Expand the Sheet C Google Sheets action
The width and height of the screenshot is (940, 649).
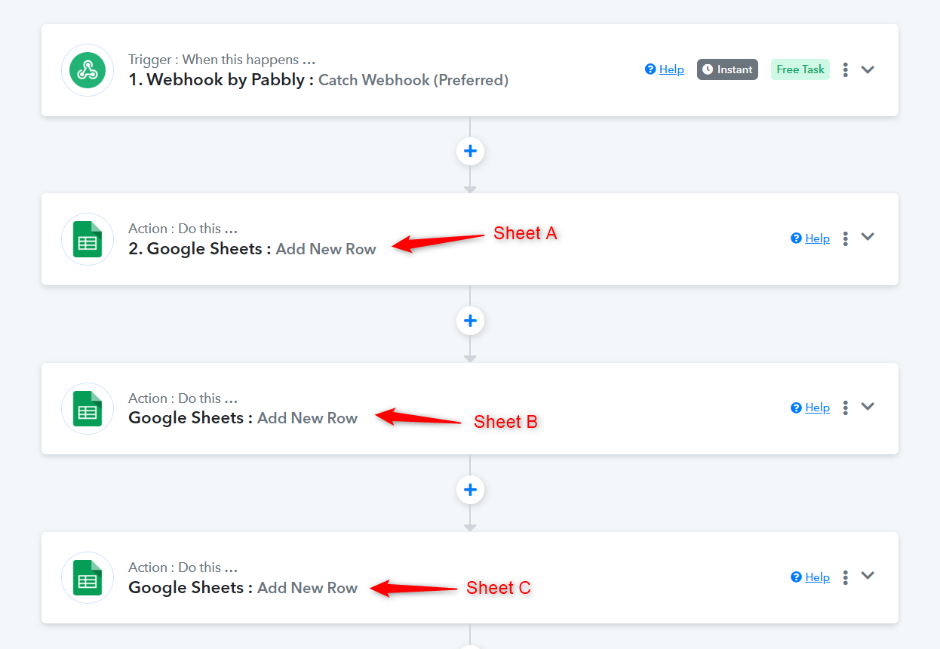[868, 576]
